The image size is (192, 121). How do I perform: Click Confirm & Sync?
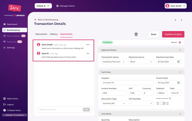pyautogui.click(x=173, y=34)
